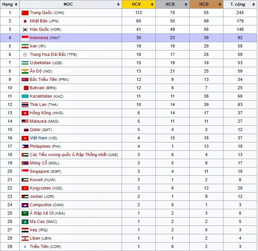Click the Saudi Arabia flag icon

pyautogui.click(x=25, y=213)
